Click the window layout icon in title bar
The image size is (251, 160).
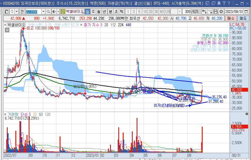point(207,3)
